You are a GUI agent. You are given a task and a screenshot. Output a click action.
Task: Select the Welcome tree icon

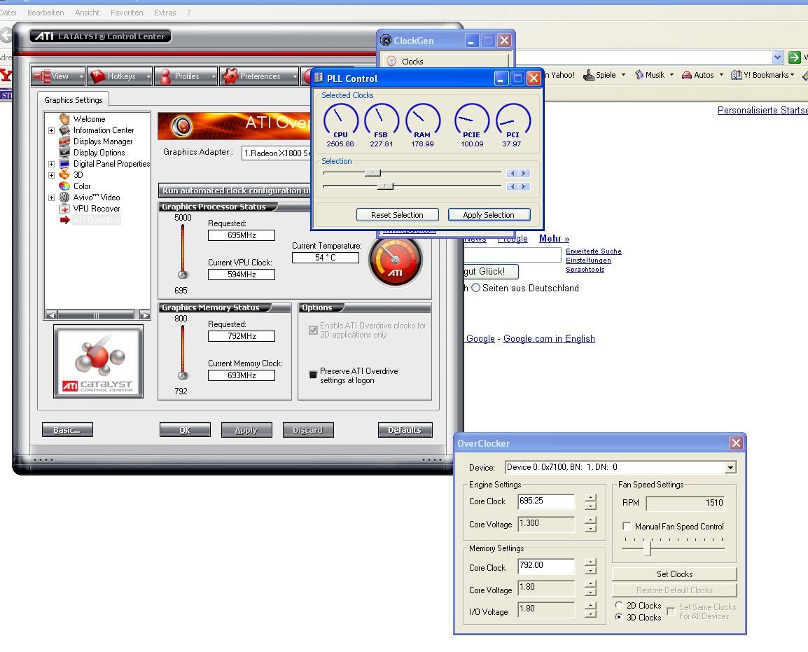click(64, 118)
